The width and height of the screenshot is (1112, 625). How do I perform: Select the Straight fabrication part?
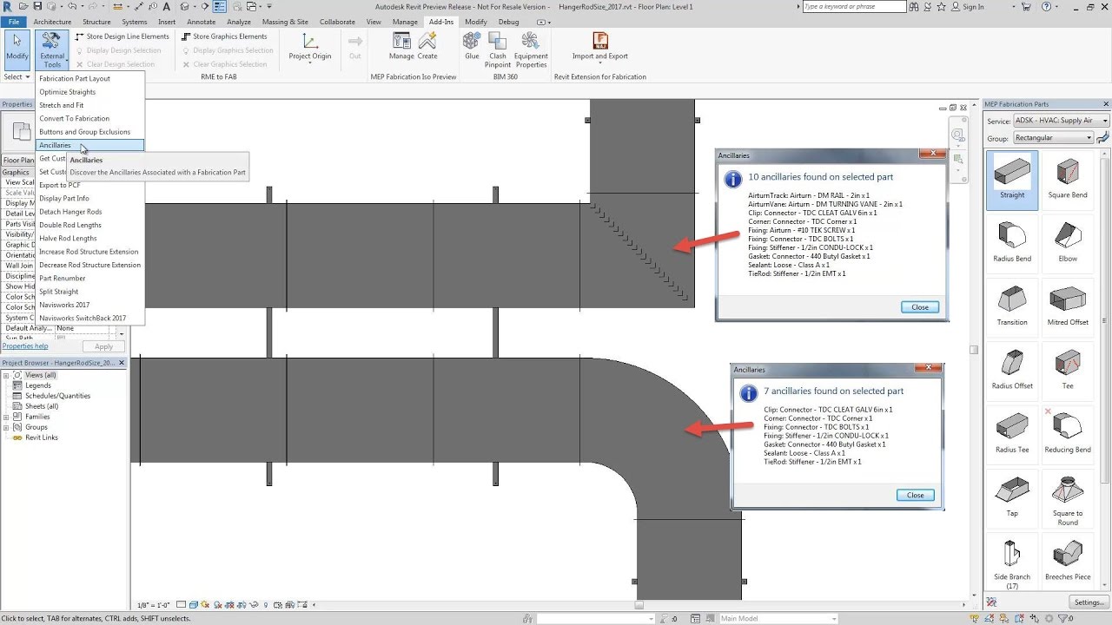coord(1012,181)
